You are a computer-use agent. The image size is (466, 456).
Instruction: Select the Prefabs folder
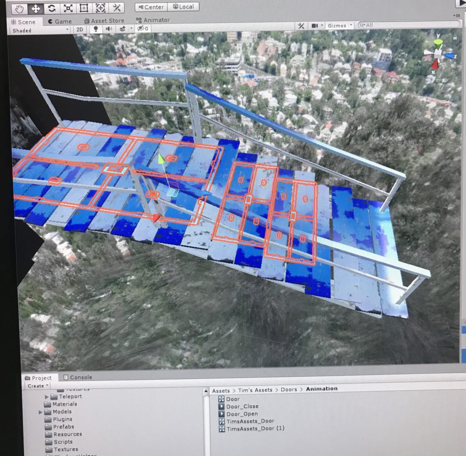60,427
